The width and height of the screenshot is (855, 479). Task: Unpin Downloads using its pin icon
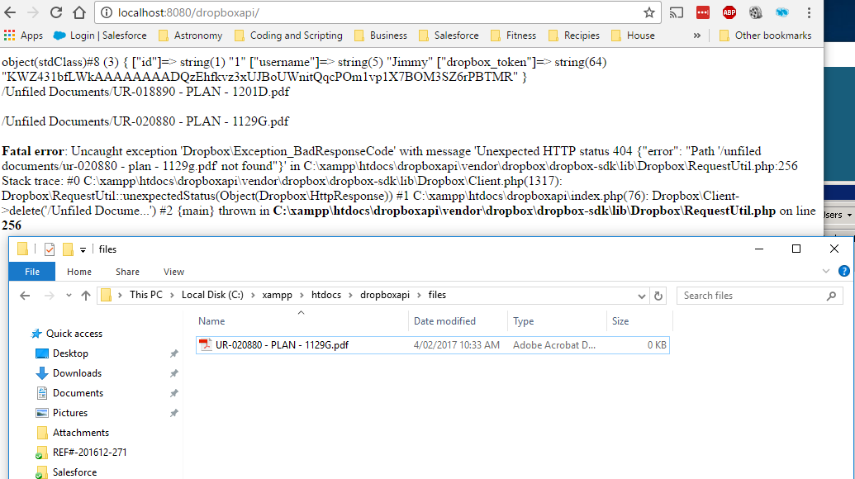(174, 373)
